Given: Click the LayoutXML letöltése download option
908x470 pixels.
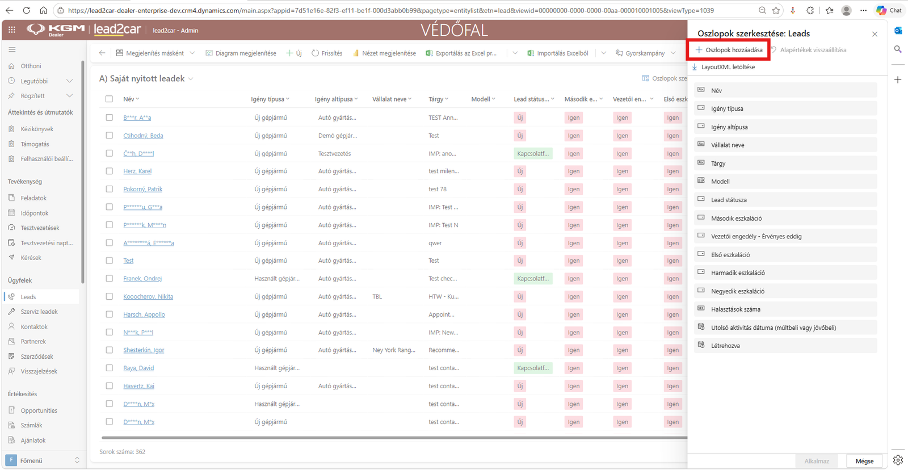Looking at the screenshot, I should pos(724,67).
